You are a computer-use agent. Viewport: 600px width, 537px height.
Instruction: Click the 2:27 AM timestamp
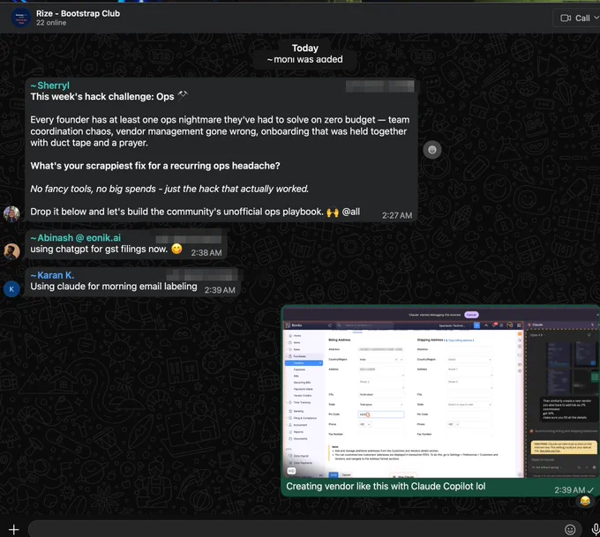(x=397, y=215)
